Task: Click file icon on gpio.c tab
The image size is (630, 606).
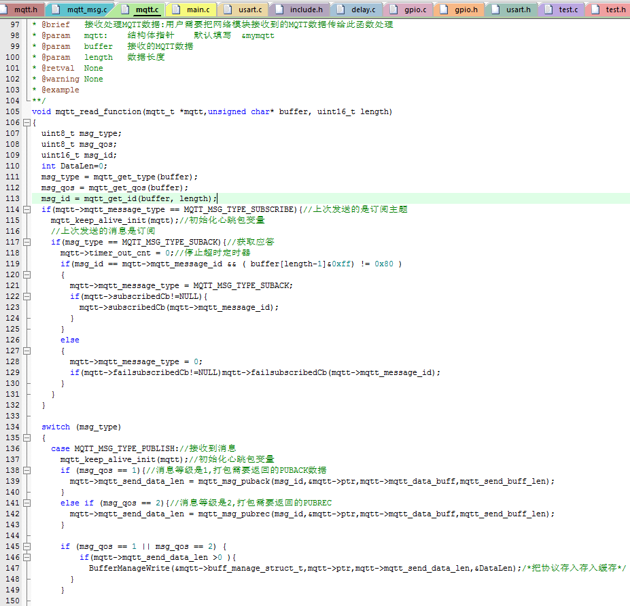Action: 393,10
